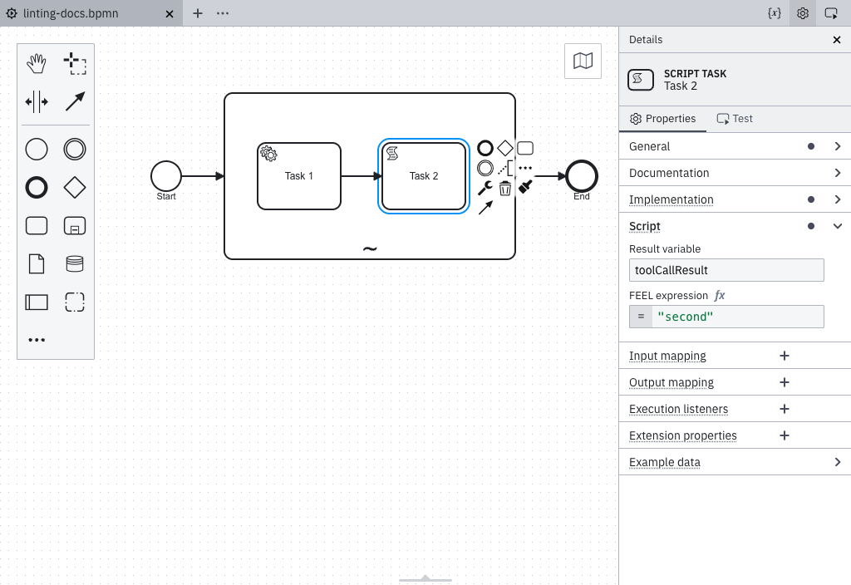Edit the Result variable field
This screenshot has height=585, width=851.
pyautogui.click(x=726, y=270)
